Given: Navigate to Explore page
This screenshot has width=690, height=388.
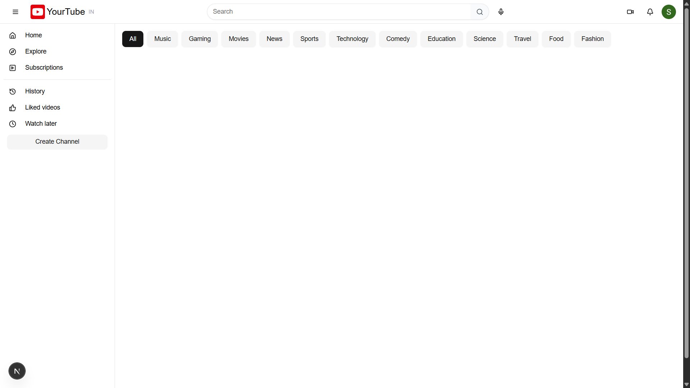Looking at the screenshot, I should pos(36,51).
